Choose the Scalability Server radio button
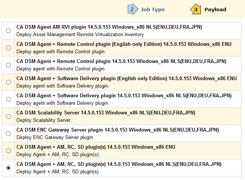The width and height of the screenshot is (245, 180). (x=9, y=117)
